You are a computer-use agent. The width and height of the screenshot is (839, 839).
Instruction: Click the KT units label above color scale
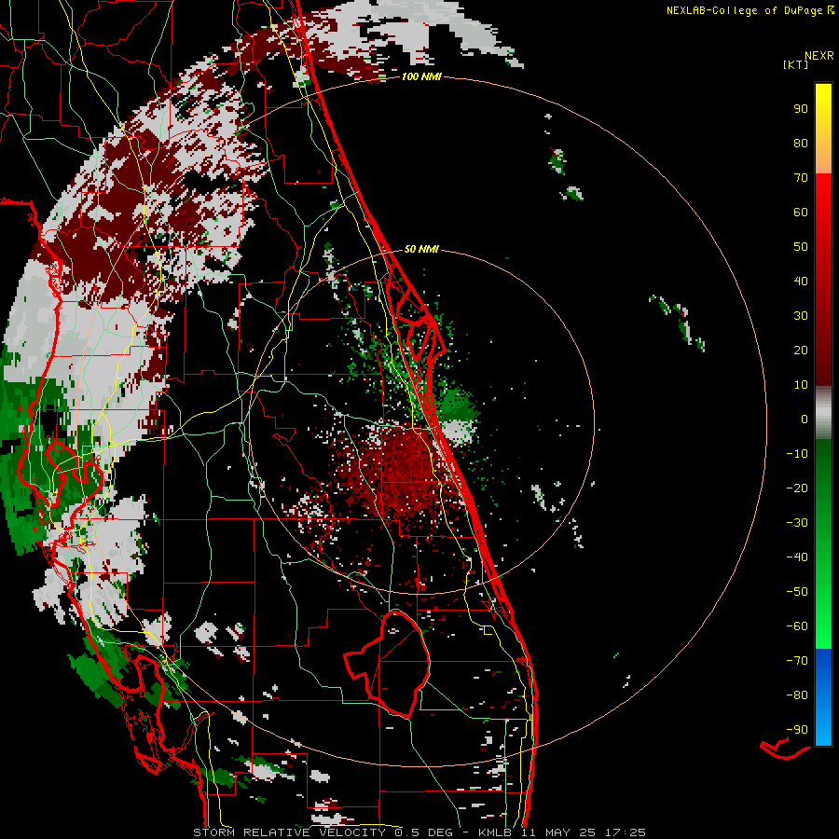pyautogui.click(x=796, y=64)
